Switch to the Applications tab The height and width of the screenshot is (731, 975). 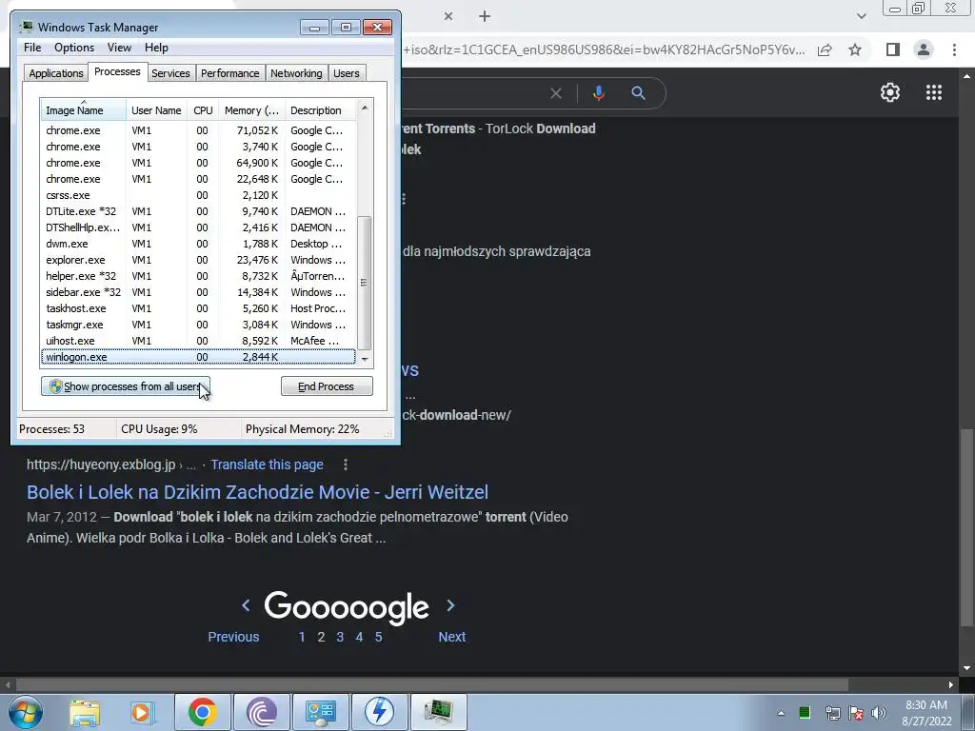click(x=56, y=73)
